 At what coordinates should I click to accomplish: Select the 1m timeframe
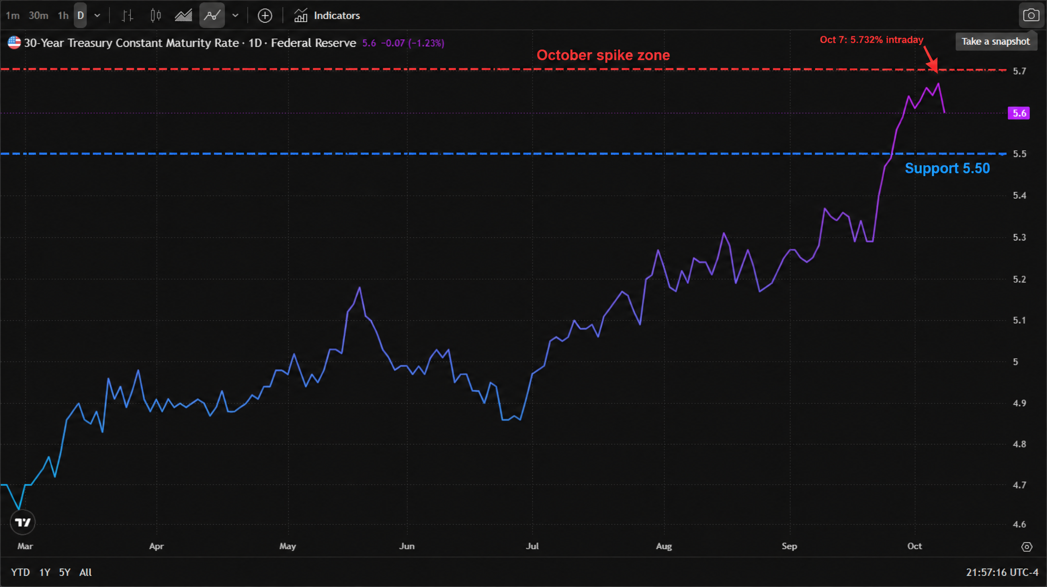(13, 15)
